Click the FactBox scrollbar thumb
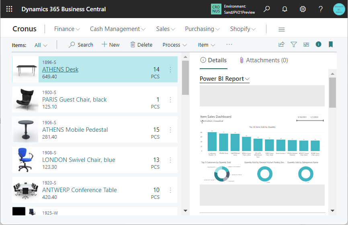 pos(332,92)
